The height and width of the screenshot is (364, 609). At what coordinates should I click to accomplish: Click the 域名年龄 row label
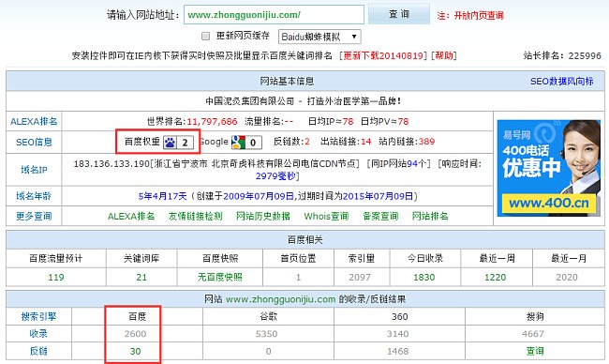point(34,196)
